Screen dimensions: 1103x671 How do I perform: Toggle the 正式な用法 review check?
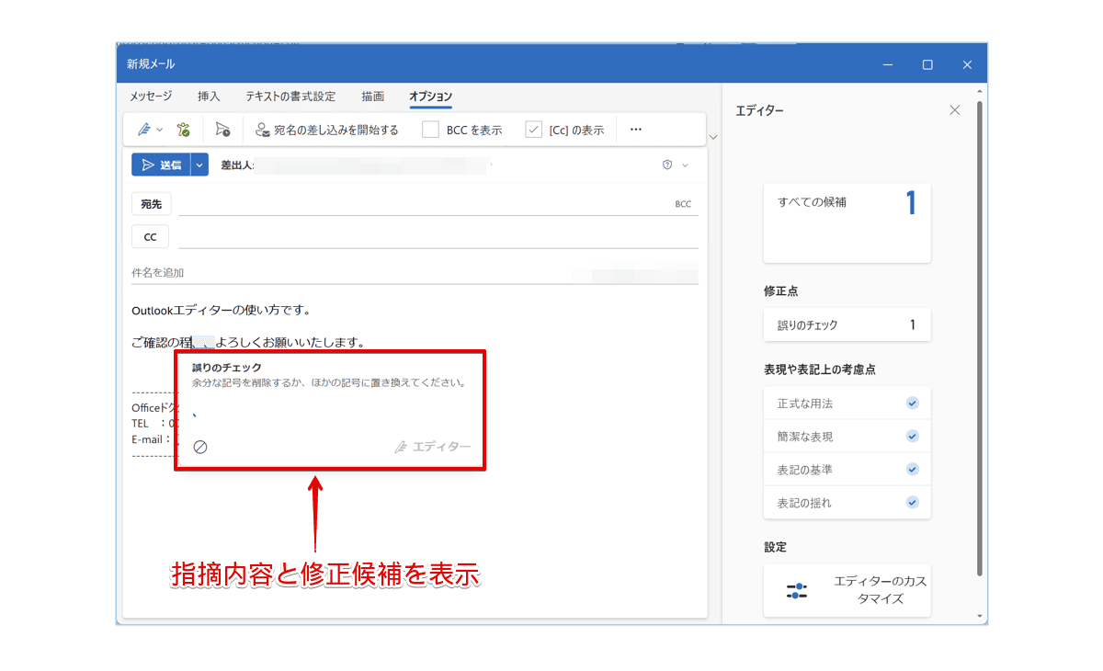point(912,403)
